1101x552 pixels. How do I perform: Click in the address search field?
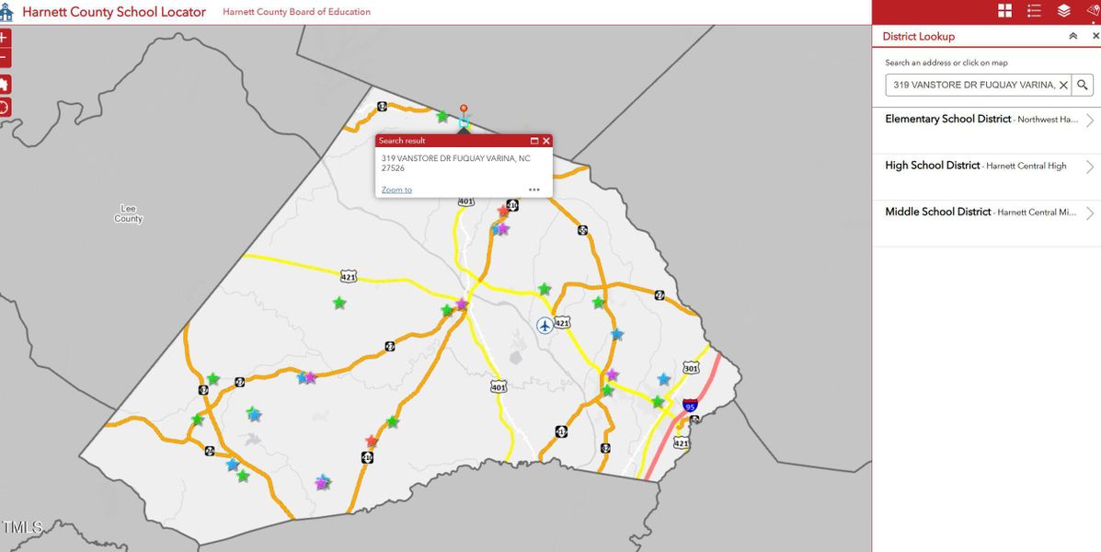pyautogui.click(x=970, y=85)
